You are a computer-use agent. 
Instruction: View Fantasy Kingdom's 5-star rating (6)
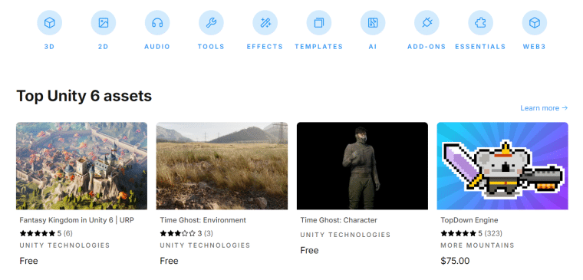click(x=46, y=233)
